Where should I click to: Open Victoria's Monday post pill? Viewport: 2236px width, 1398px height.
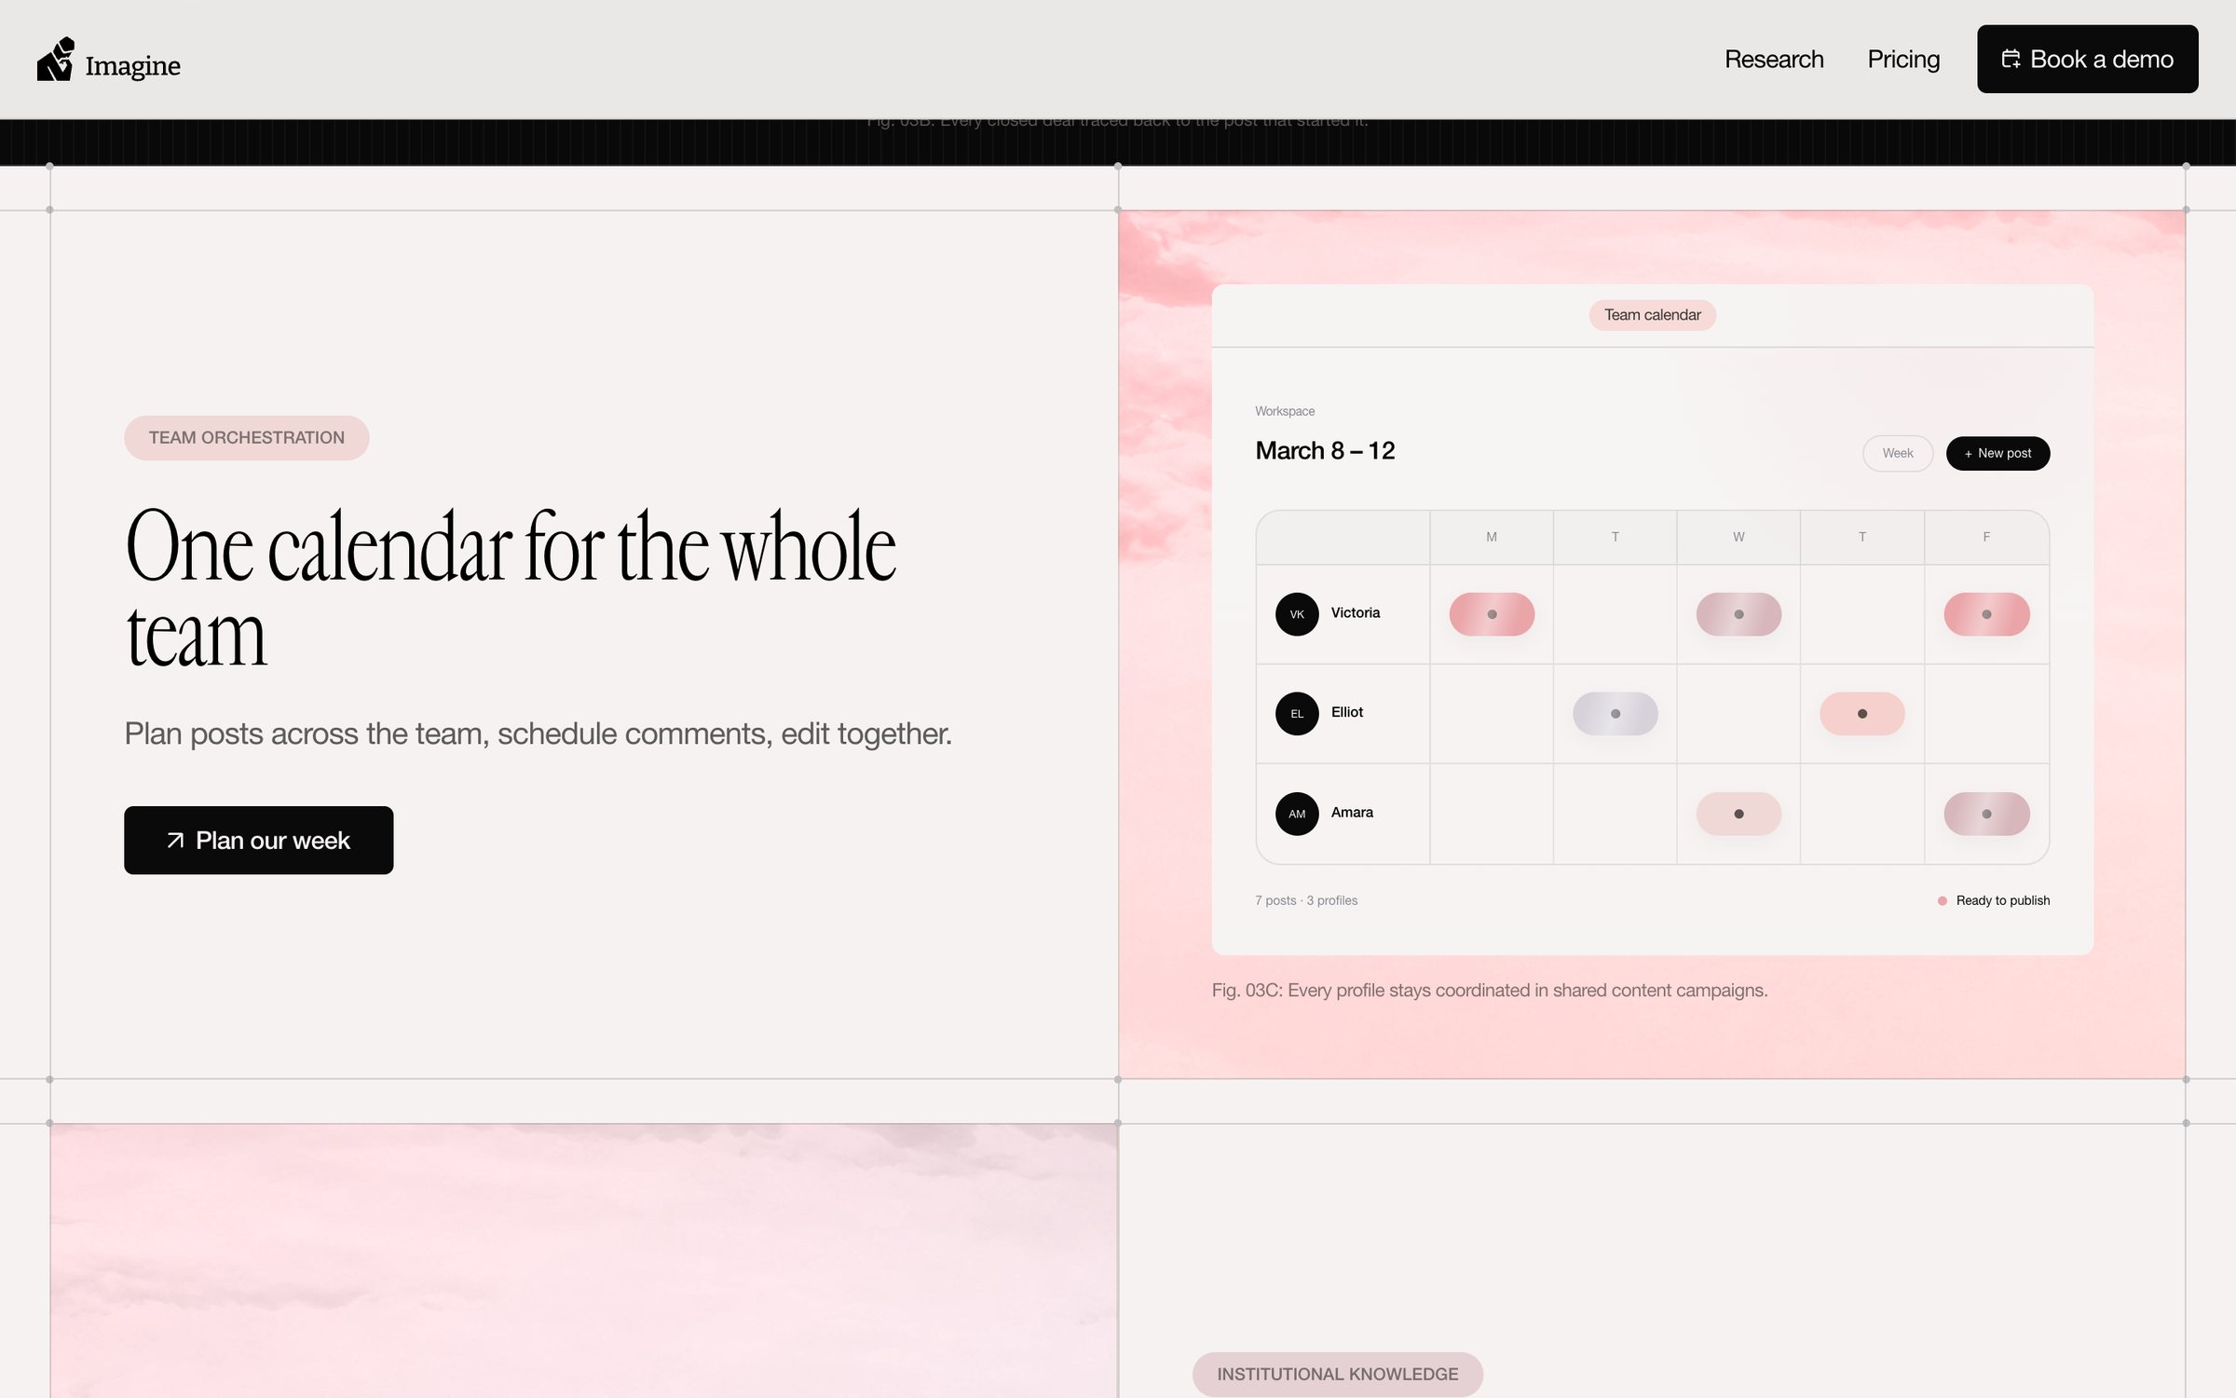[x=1492, y=614]
